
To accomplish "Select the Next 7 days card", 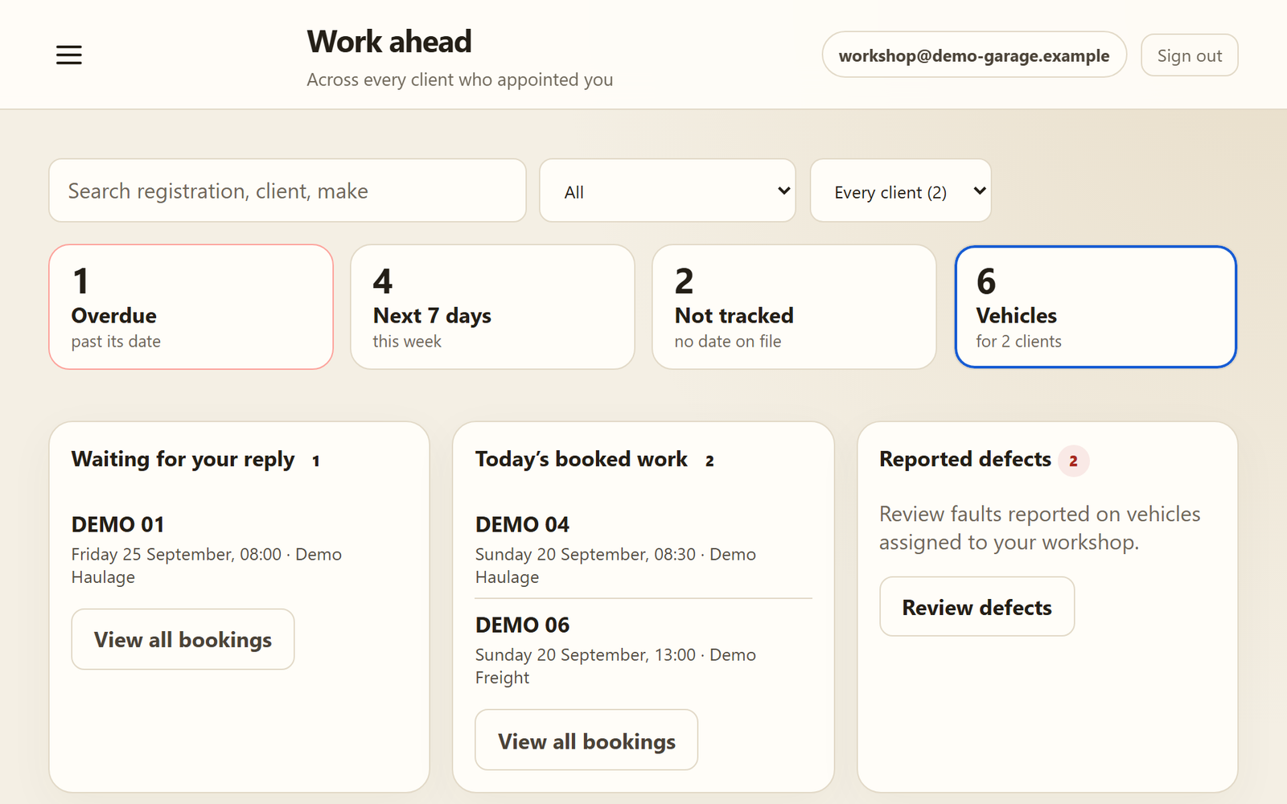I will [492, 307].
